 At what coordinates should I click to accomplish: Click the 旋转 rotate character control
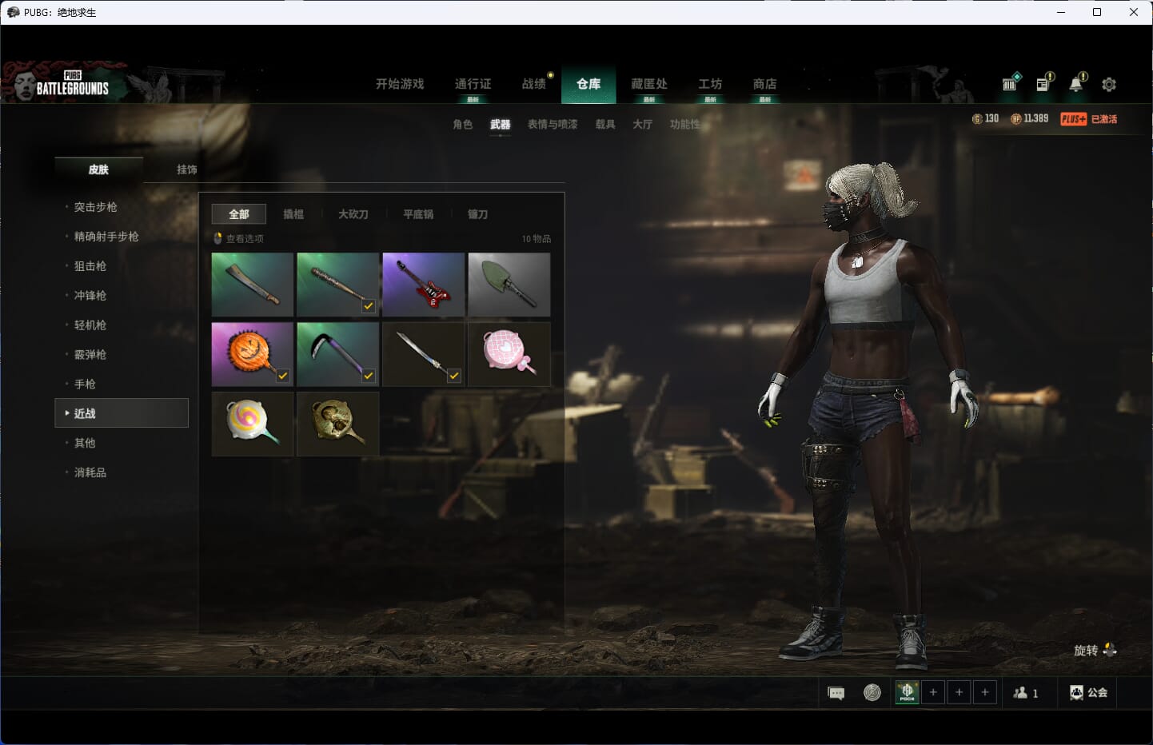tap(1095, 650)
